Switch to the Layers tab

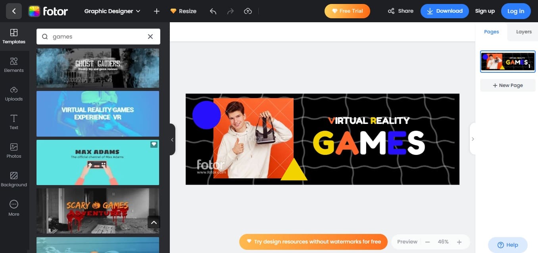(x=524, y=32)
